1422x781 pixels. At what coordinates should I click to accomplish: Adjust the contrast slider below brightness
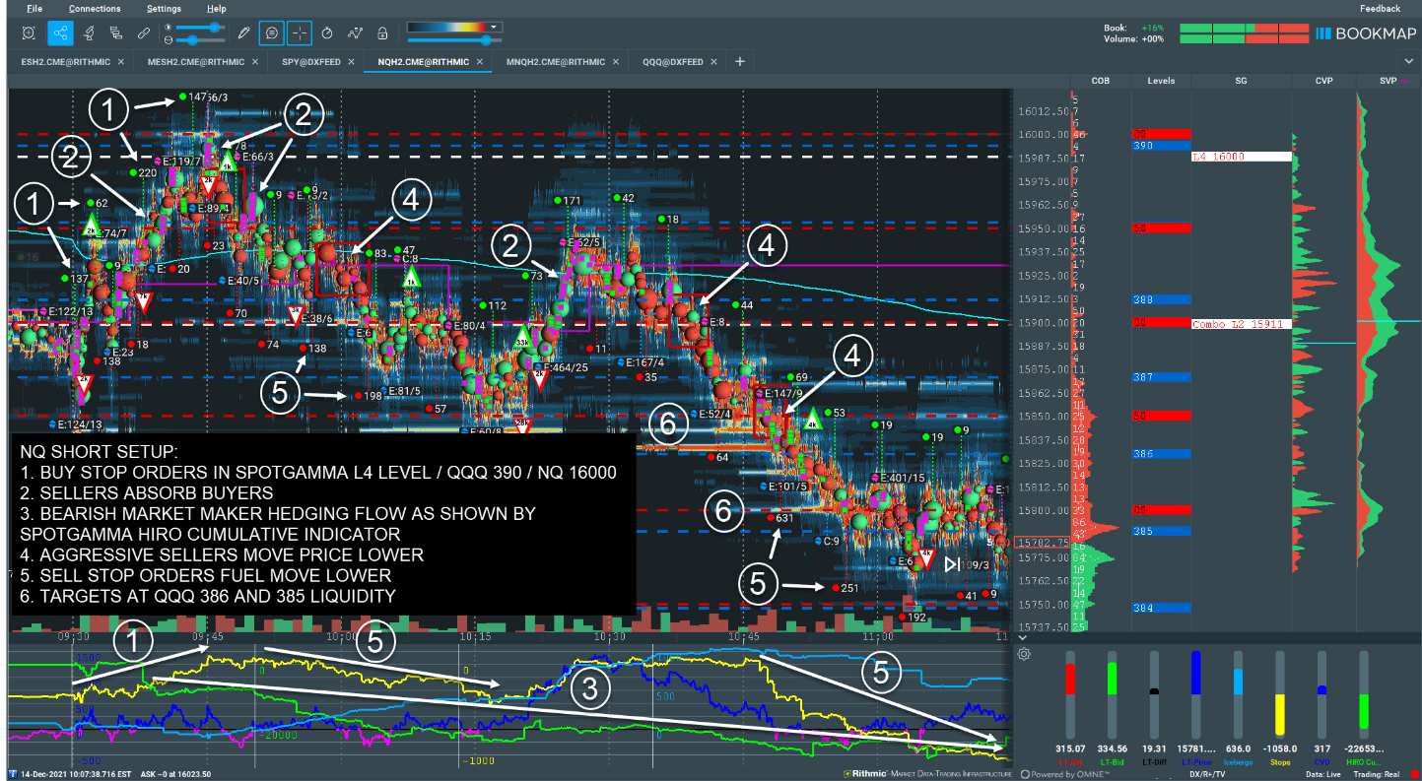coord(203,39)
